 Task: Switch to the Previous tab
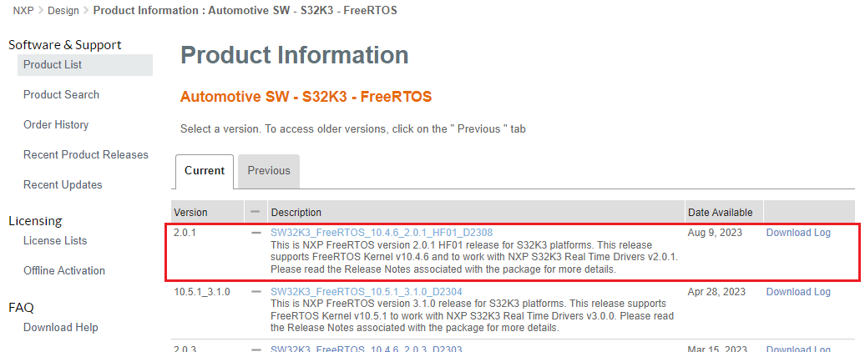point(269,171)
